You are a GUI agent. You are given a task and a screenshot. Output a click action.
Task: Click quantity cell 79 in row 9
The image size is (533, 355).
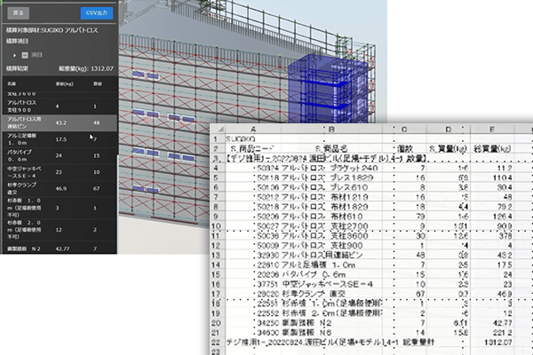click(x=404, y=217)
